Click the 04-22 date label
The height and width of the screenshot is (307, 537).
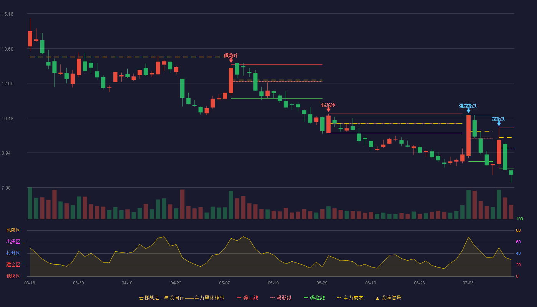(176, 283)
